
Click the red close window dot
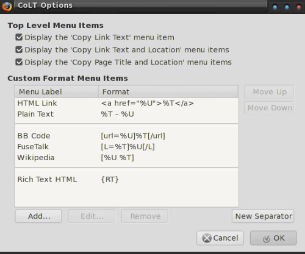(299, 7)
